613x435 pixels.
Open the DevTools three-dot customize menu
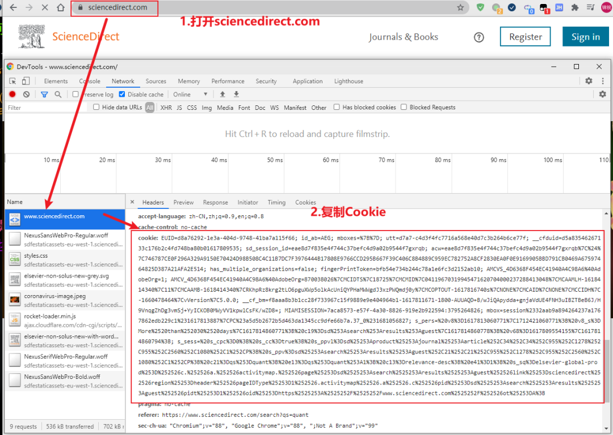coord(603,81)
